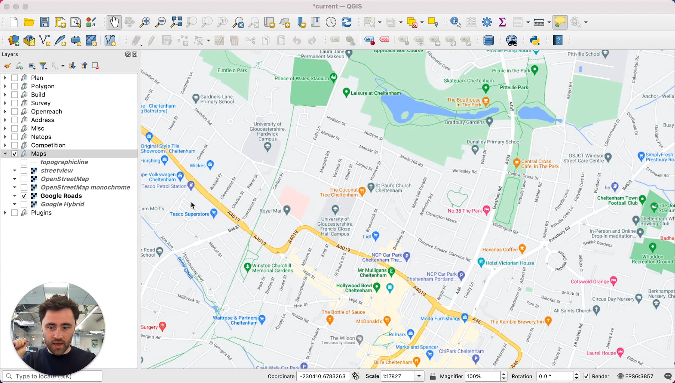The height and width of the screenshot is (383, 675).
Task: Collapse the Maps layer group
Action: (5, 154)
